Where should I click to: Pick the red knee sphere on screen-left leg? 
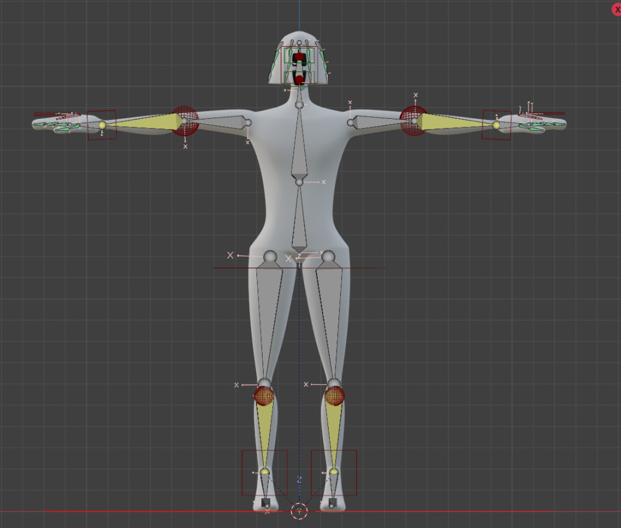click(x=264, y=396)
